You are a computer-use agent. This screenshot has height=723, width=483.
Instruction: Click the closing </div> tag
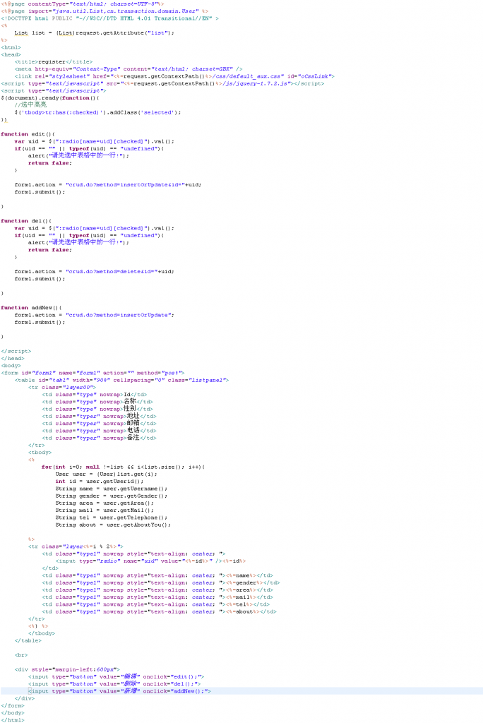(25, 698)
